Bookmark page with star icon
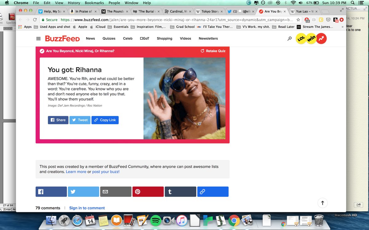The height and width of the screenshot is (230, 369). tap(298, 20)
